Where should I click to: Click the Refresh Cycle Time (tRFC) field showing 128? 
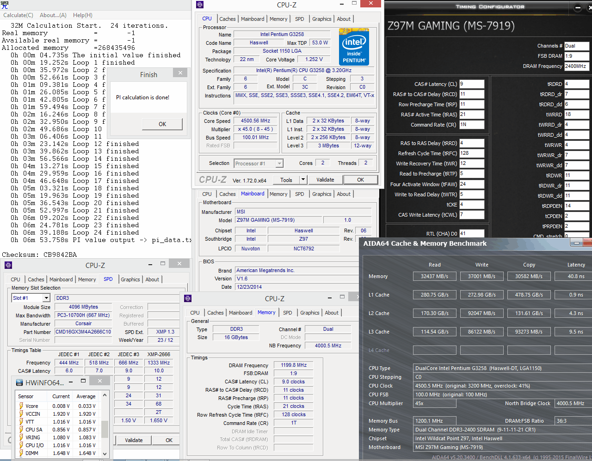tap(471, 153)
